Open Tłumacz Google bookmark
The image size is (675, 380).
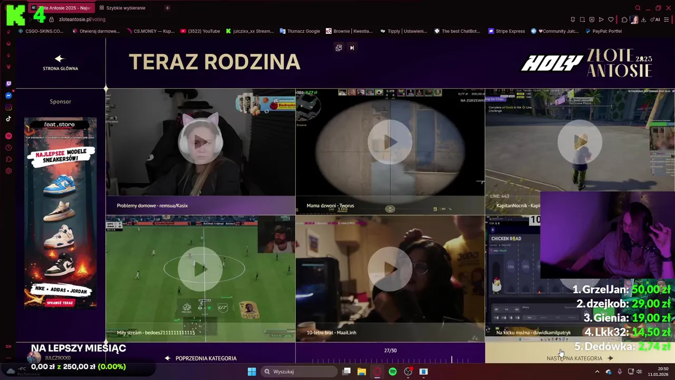(x=300, y=31)
